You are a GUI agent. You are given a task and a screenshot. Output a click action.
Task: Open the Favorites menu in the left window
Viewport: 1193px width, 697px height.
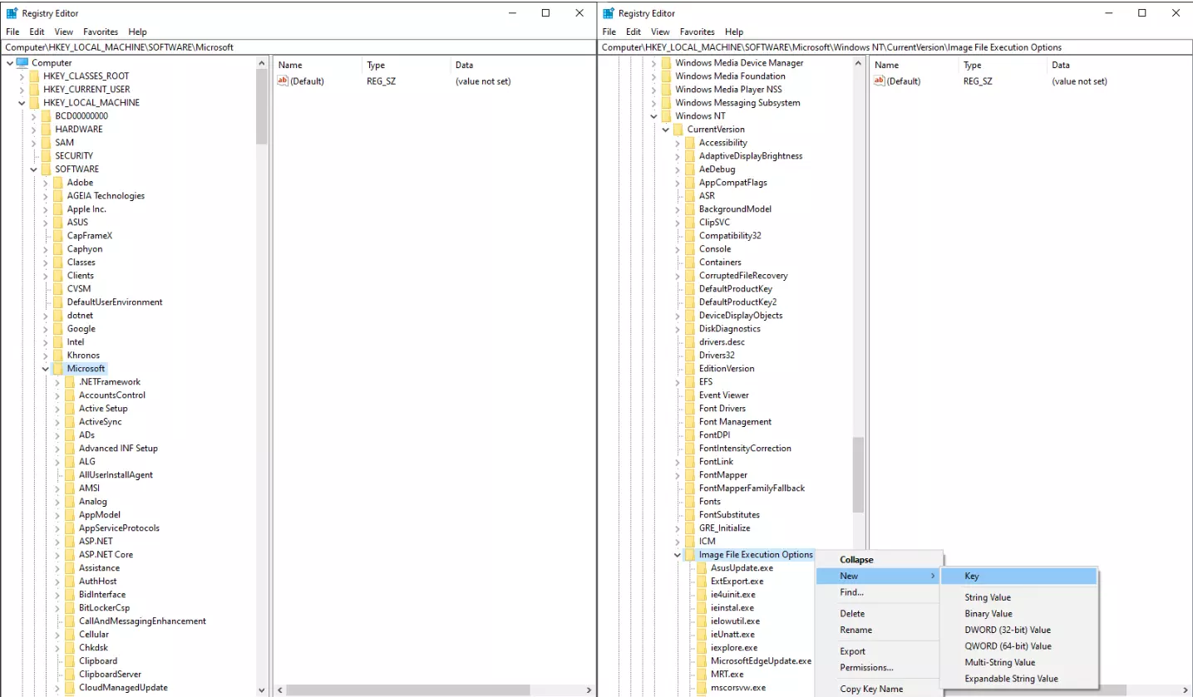[101, 32]
